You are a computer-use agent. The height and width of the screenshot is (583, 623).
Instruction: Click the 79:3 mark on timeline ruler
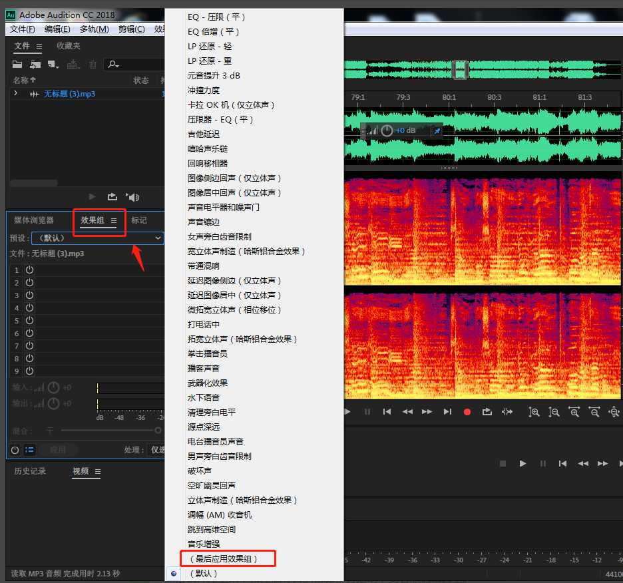coord(403,97)
